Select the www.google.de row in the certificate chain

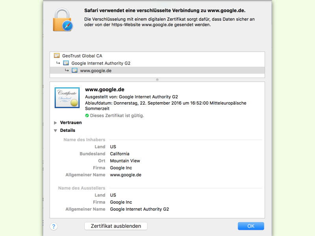157,70
